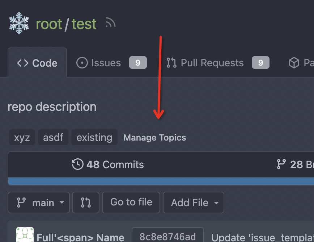Viewport: 314px width, 242px height.
Task: Click the blue language statistics bar
Action: pos(161,181)
